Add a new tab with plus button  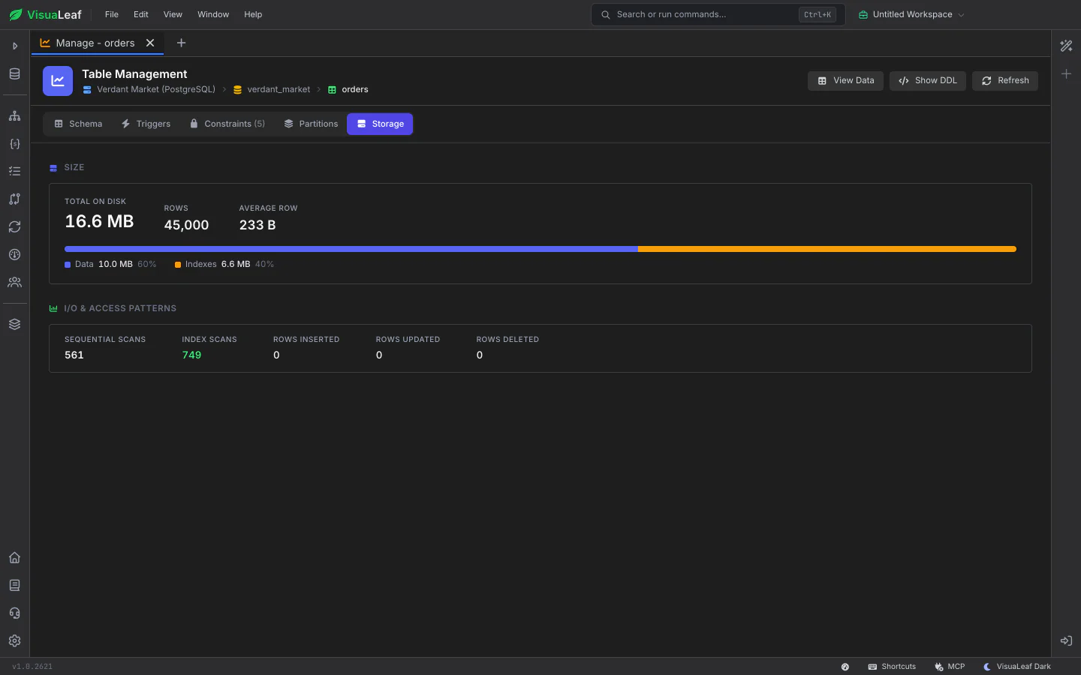[181, 43]
